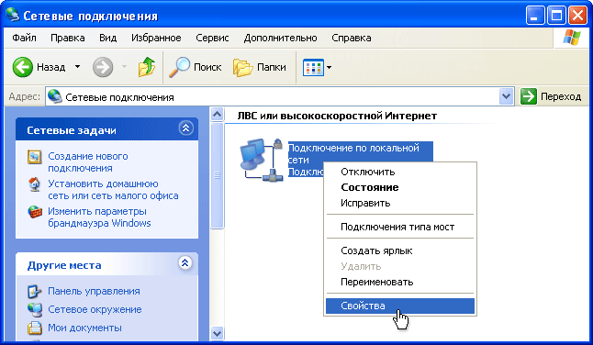Open the Правка menu
This screenshot has width=593, height=345.
[68, 38]
